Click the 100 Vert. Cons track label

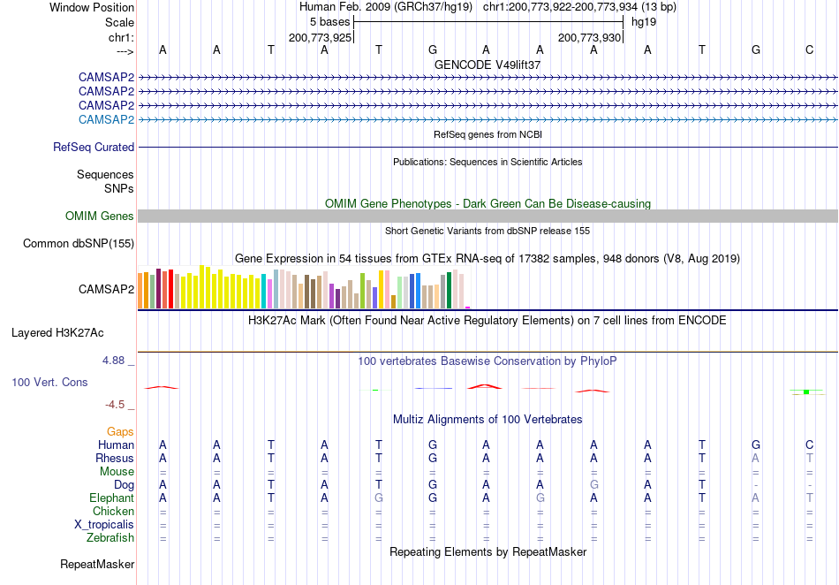[49, 382]
